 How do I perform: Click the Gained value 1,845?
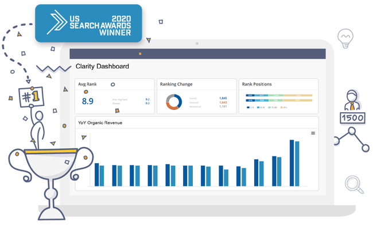223,98
